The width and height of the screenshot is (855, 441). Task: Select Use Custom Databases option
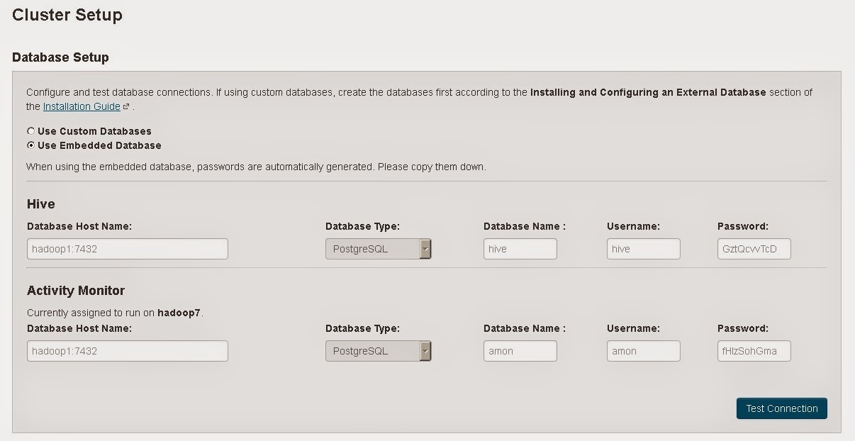pyautogui.click(x=30, y=130)
